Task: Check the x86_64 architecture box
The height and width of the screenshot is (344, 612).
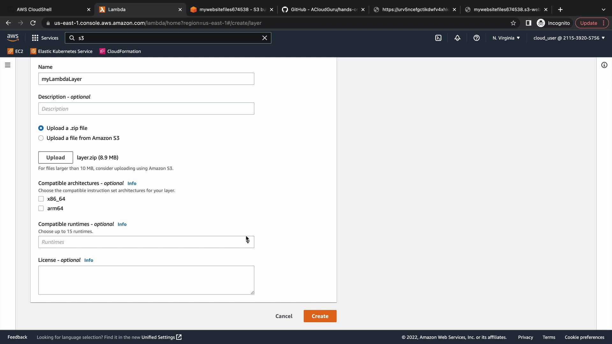Action: 41,199
